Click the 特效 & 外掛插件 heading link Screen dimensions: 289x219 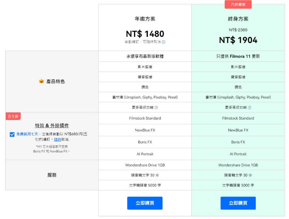pyautogui.click(x=52, y=125)
